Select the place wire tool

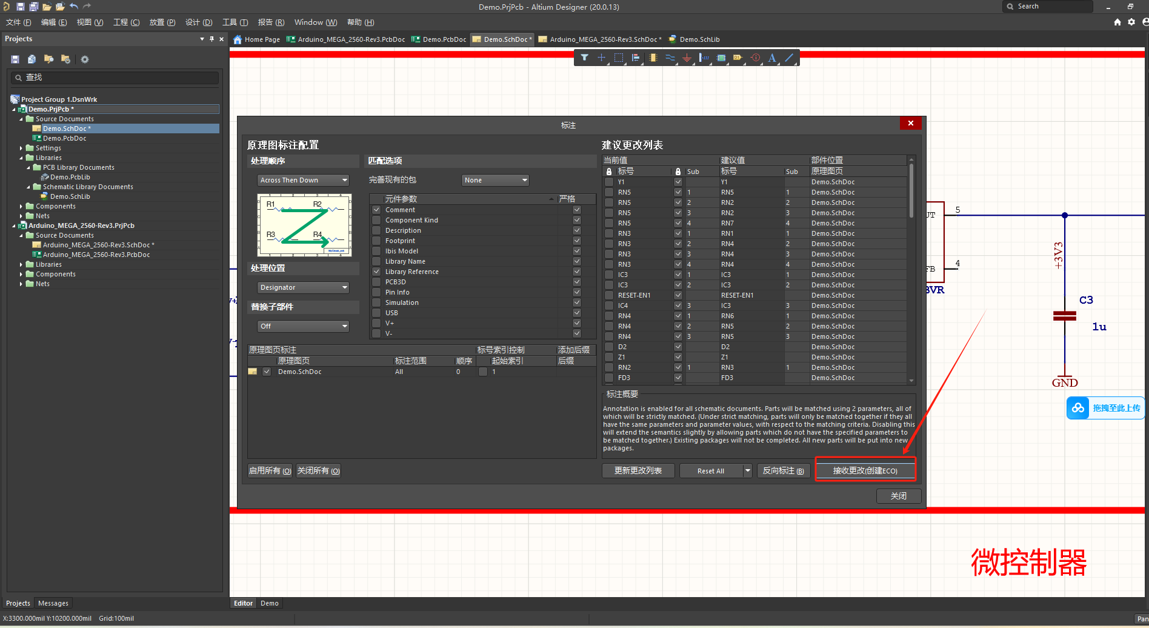tap(670, 58)
